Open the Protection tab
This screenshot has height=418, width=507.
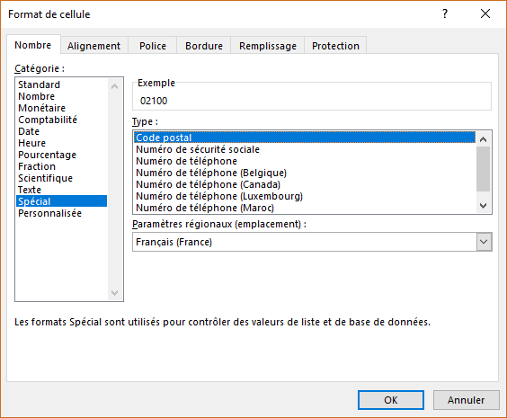pos(335,46)
